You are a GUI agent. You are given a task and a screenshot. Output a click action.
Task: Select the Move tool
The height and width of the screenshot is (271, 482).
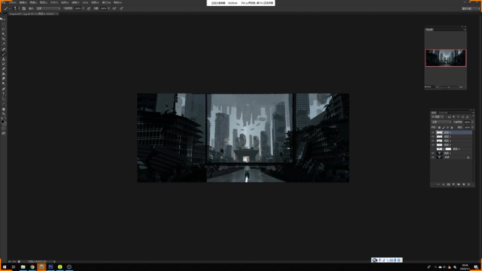click(x=3, y=19)
